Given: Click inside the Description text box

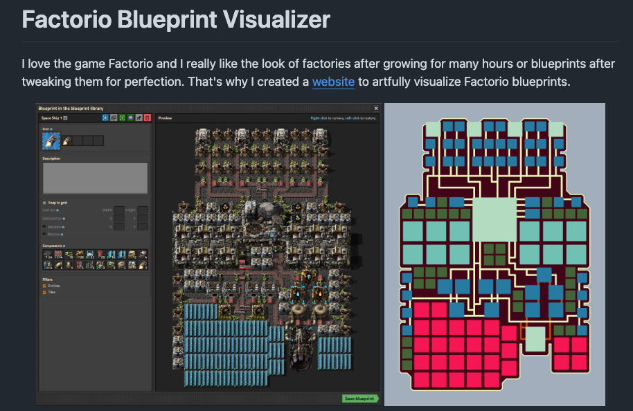Looking at the screenshot, I should pyautogui.click(x=95, y=178).
